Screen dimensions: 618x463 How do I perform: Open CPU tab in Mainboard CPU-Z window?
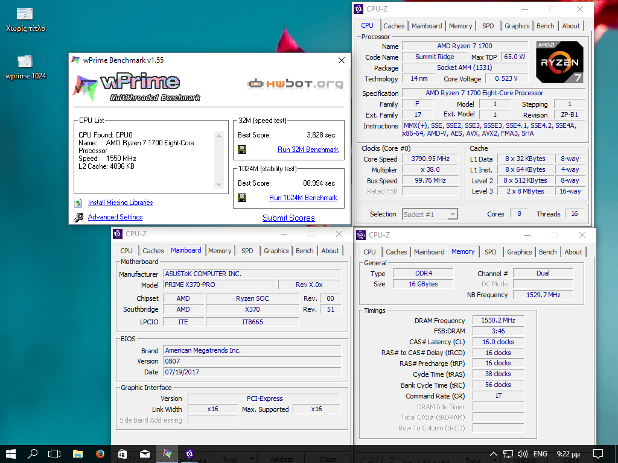(x=126, y=251)
